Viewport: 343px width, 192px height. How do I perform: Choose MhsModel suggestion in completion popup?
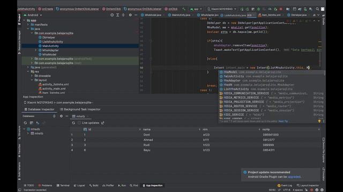click(230, 72)
